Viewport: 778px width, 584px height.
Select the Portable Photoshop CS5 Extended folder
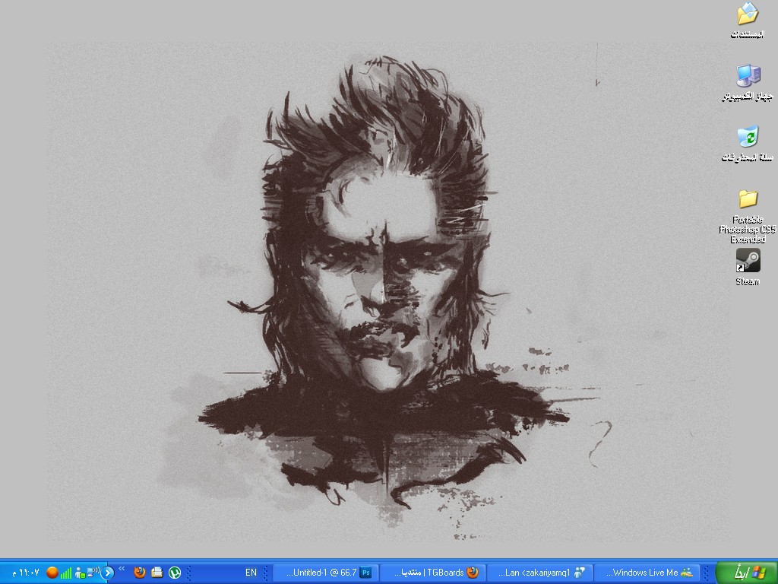click(748, 215)
